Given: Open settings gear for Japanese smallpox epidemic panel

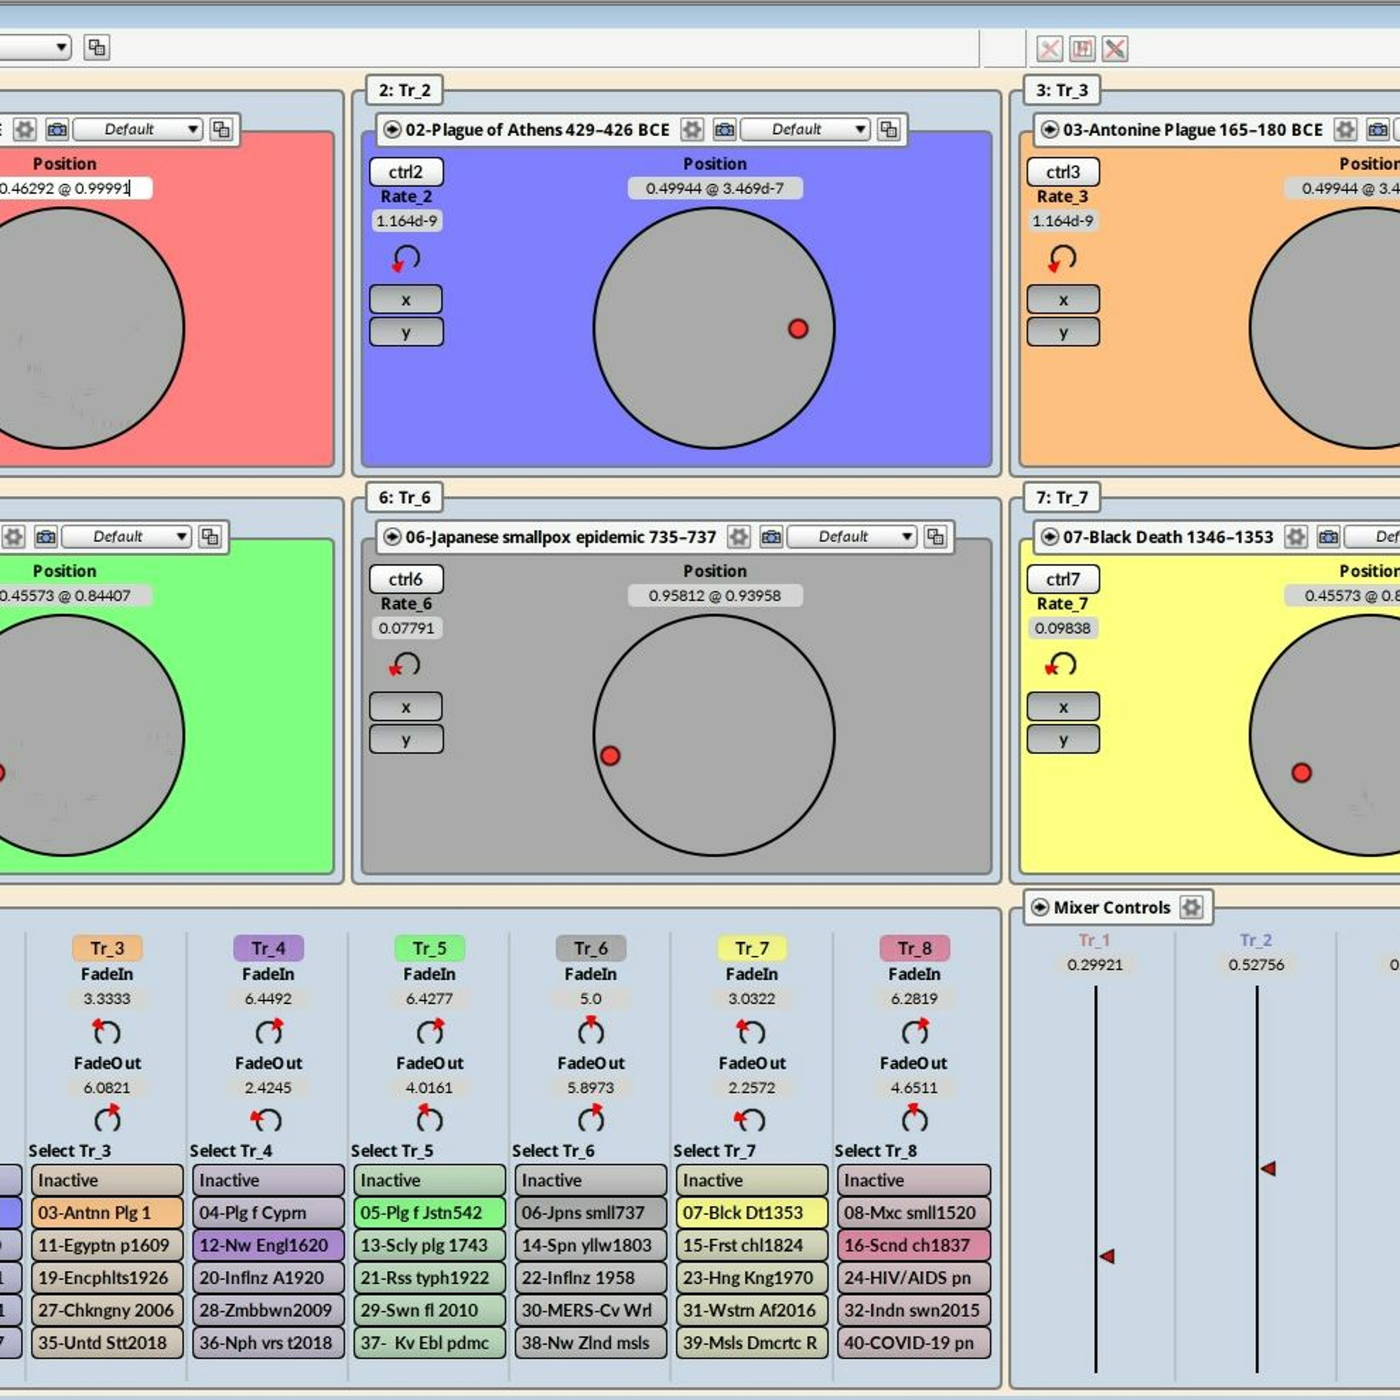Looking at the screenshot, I should 738,537.
